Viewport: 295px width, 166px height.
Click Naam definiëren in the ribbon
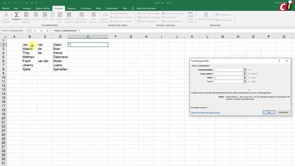click(x=120, y=13)
